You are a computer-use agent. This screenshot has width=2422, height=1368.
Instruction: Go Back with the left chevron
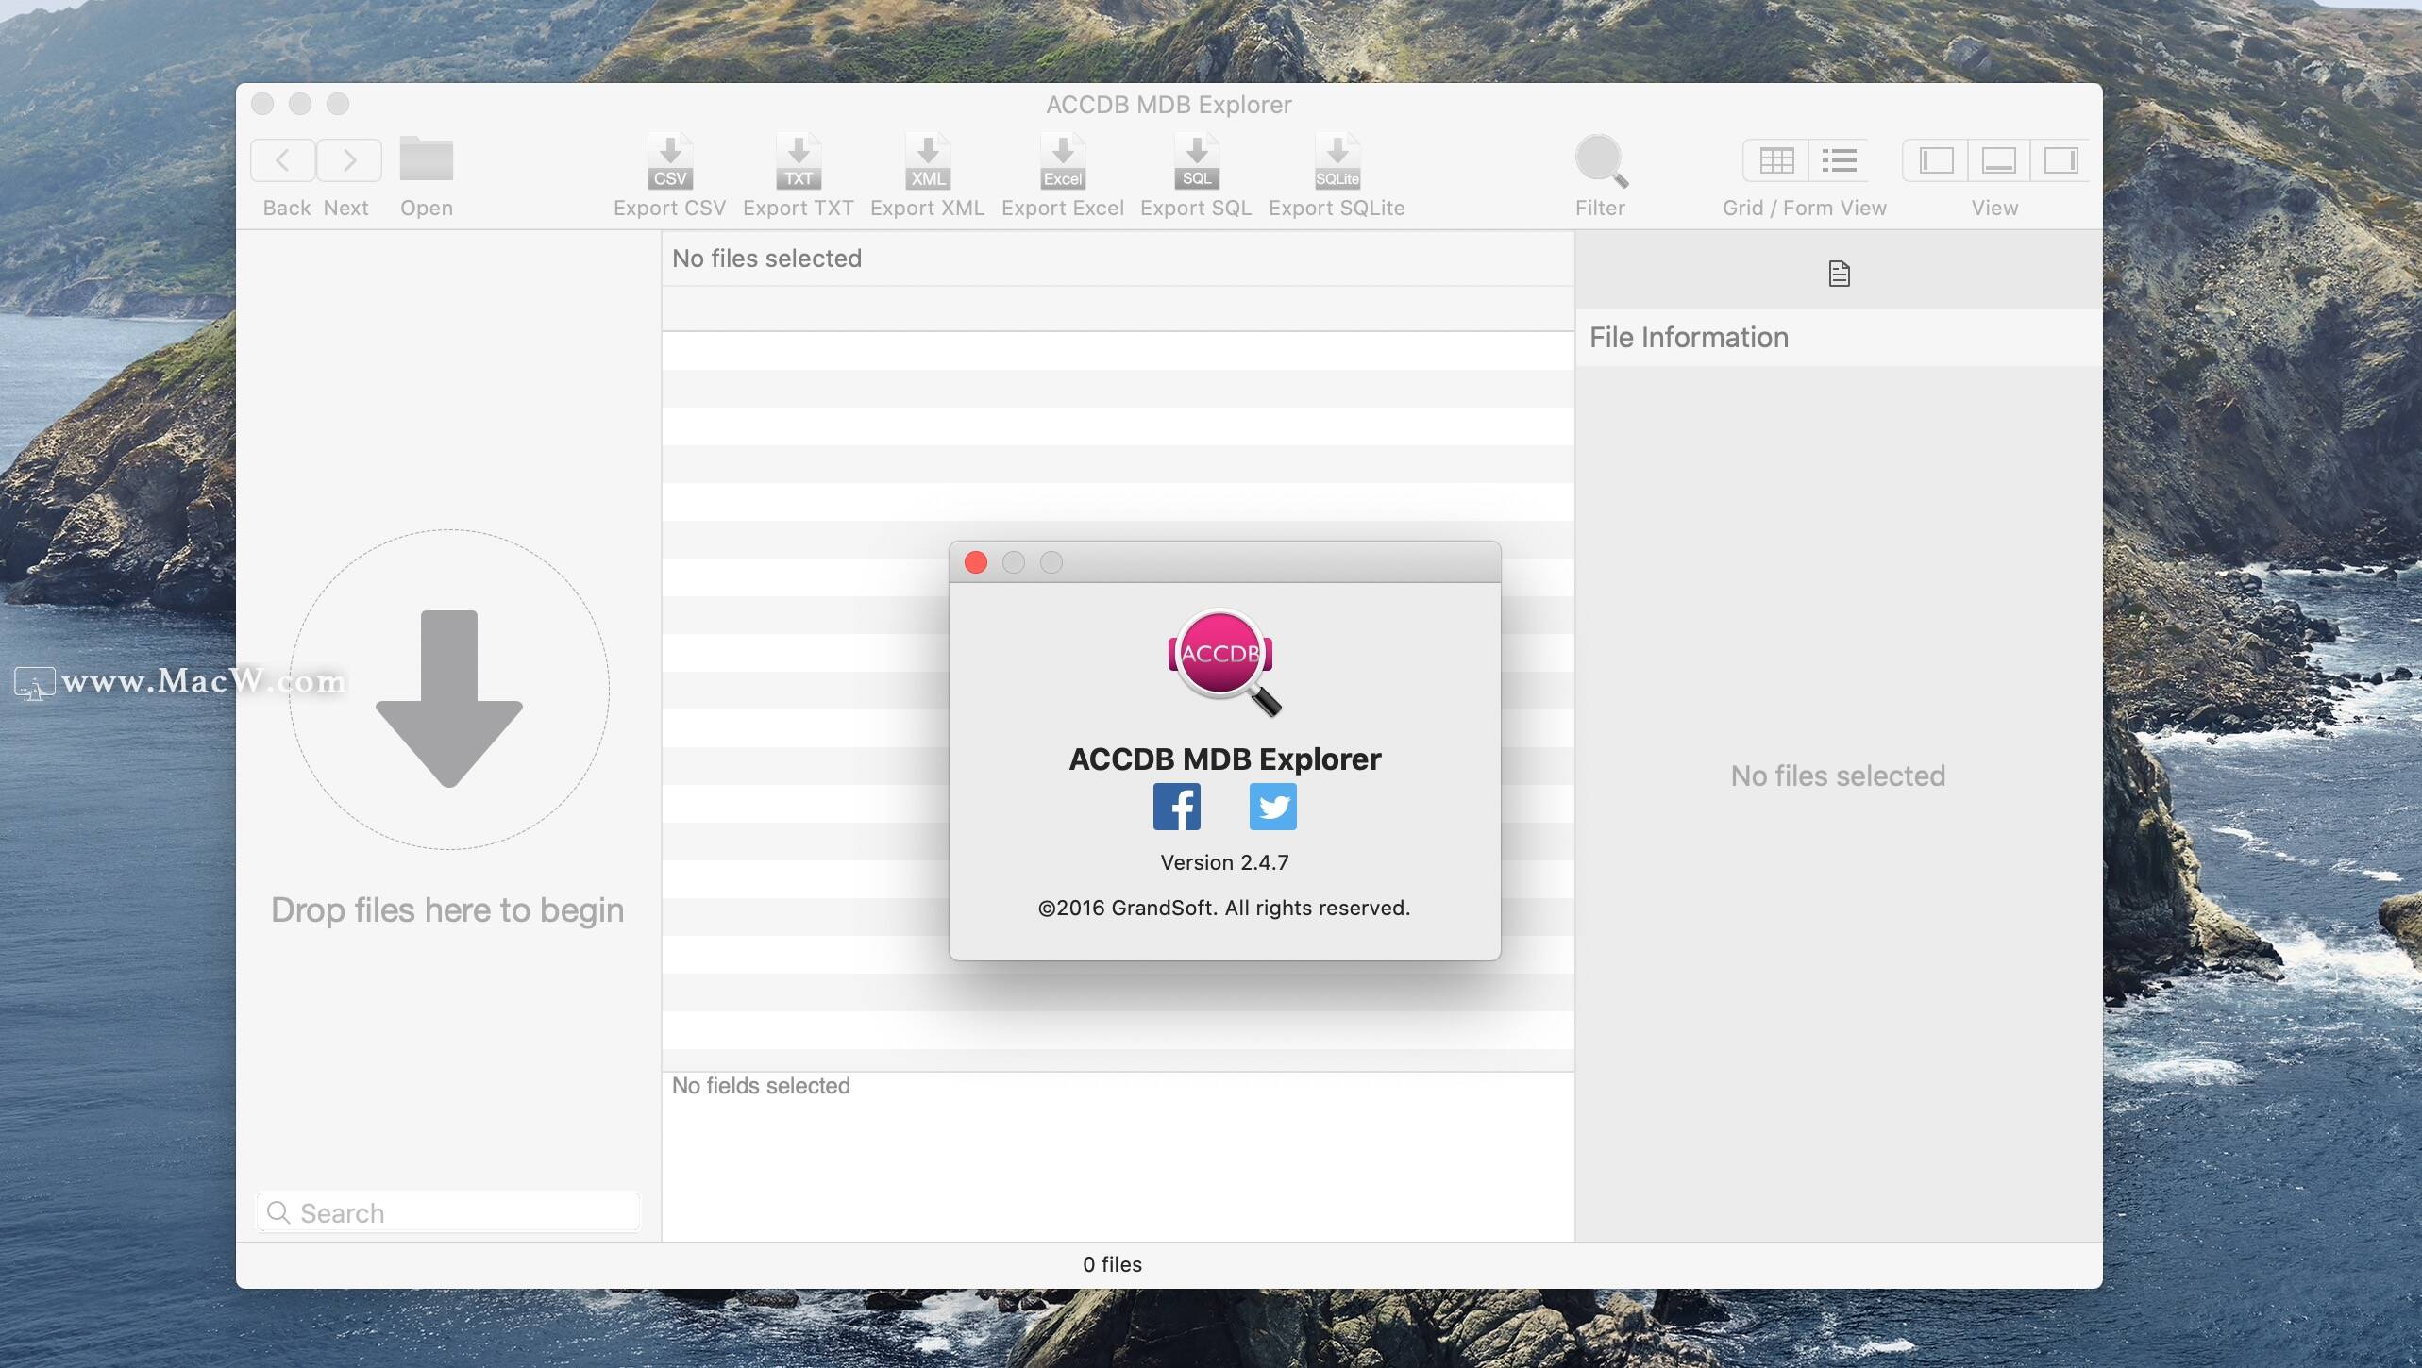click(x=283, y=160)
